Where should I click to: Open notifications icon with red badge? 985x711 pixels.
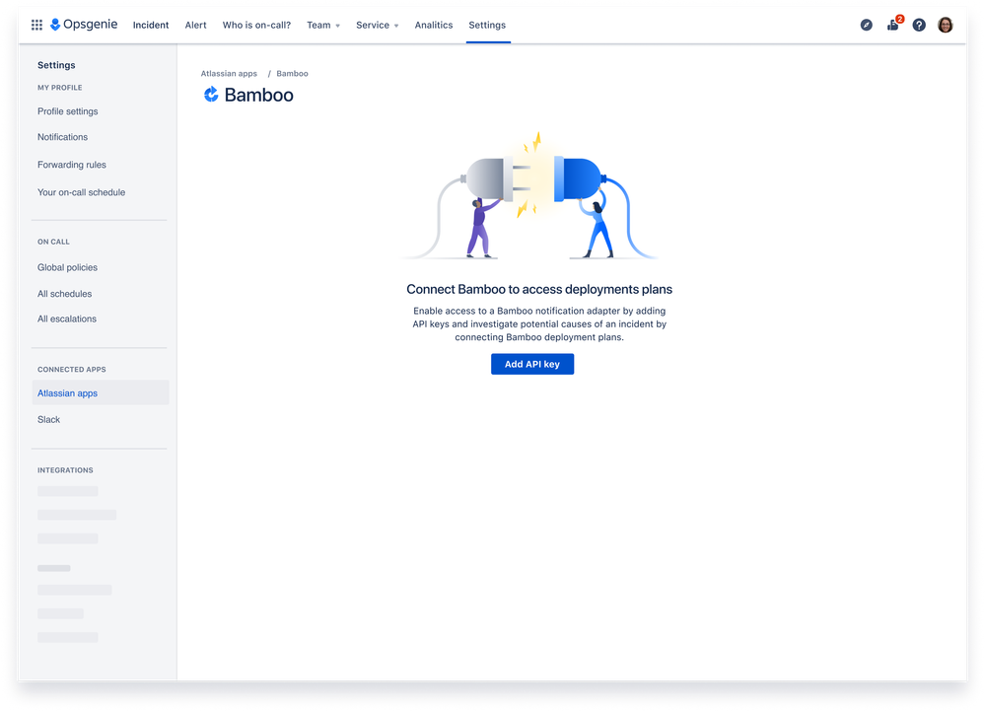click(893, 24)
